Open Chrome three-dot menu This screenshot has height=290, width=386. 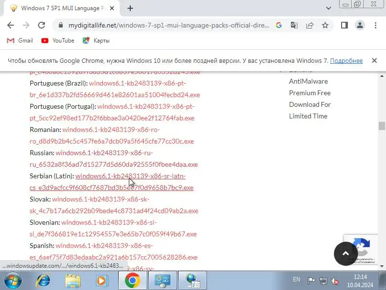[x=375, y=25]
